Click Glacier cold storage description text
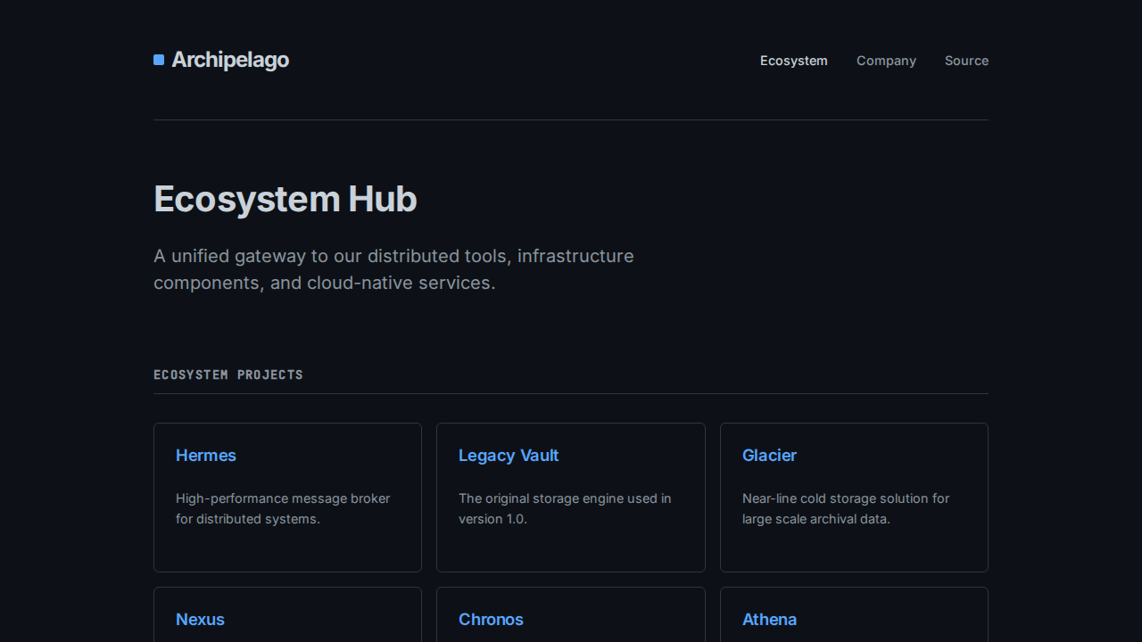 [845, 508]
